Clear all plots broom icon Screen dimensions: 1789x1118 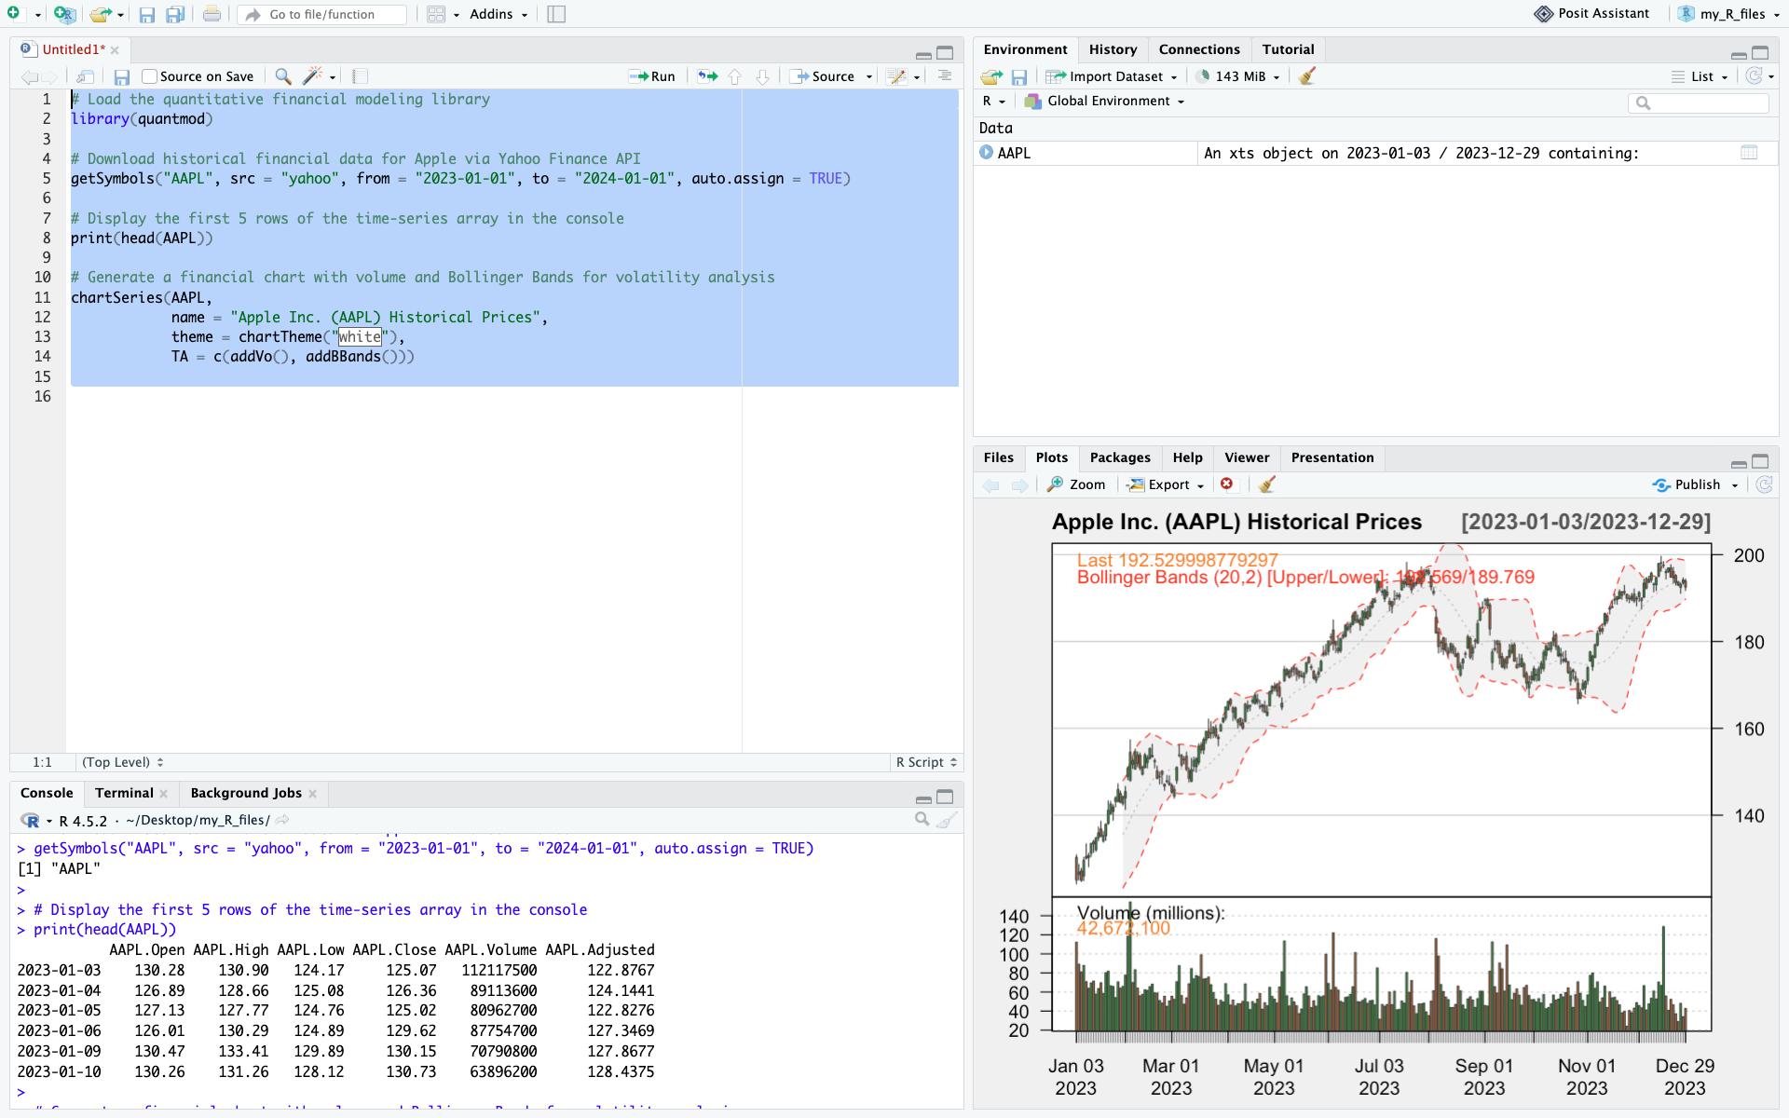1267,484
